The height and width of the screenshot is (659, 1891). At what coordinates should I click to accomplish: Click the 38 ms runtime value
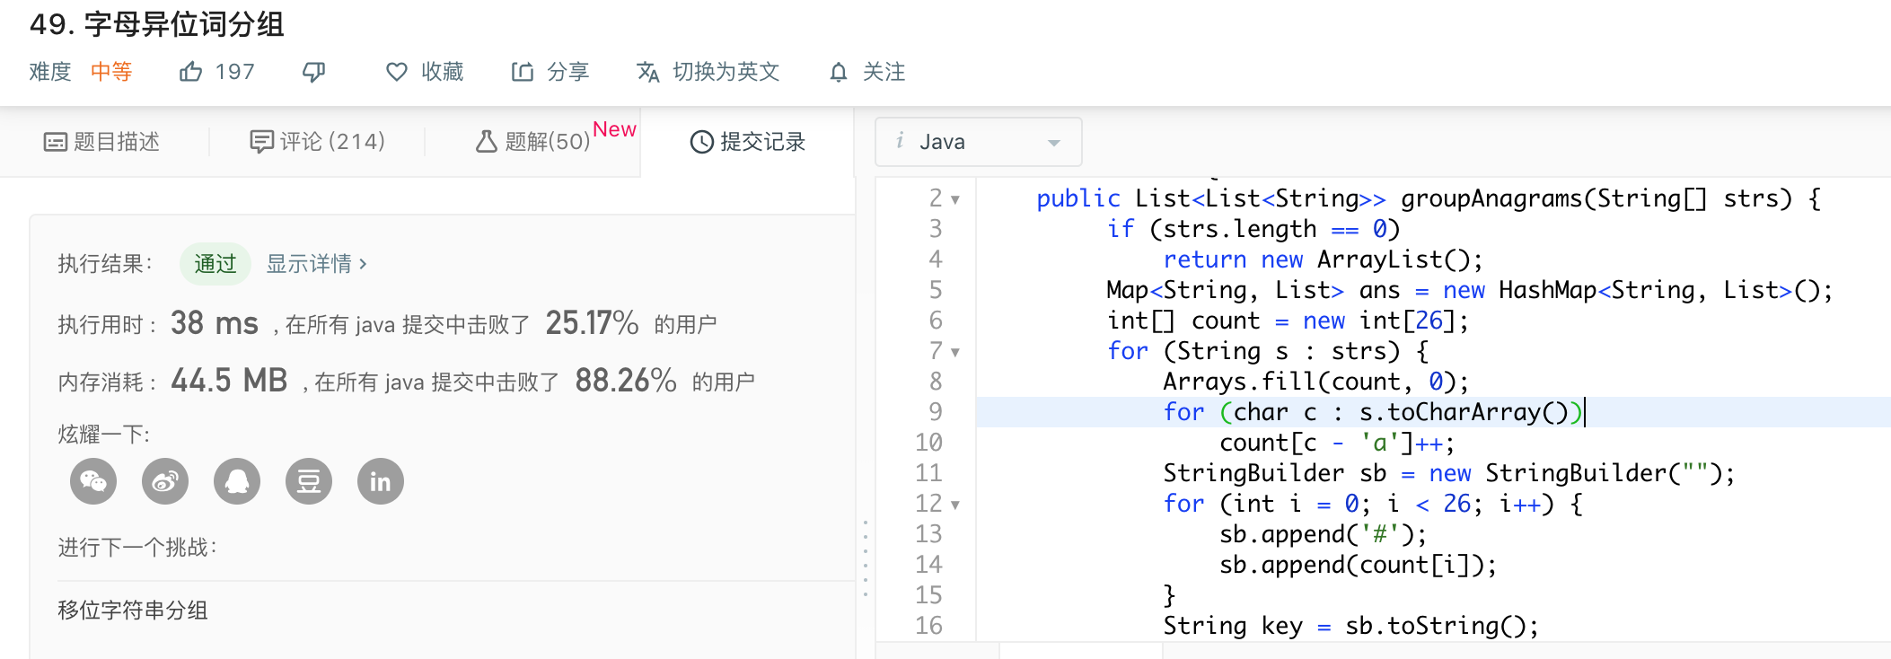click(x=215, y=323)
